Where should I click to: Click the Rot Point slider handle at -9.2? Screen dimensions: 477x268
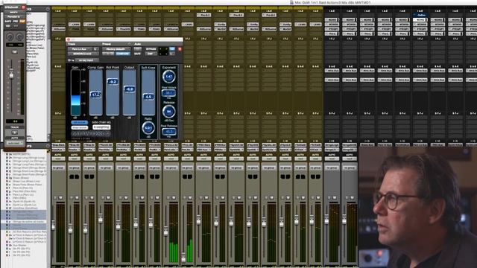tap(113, 82)
